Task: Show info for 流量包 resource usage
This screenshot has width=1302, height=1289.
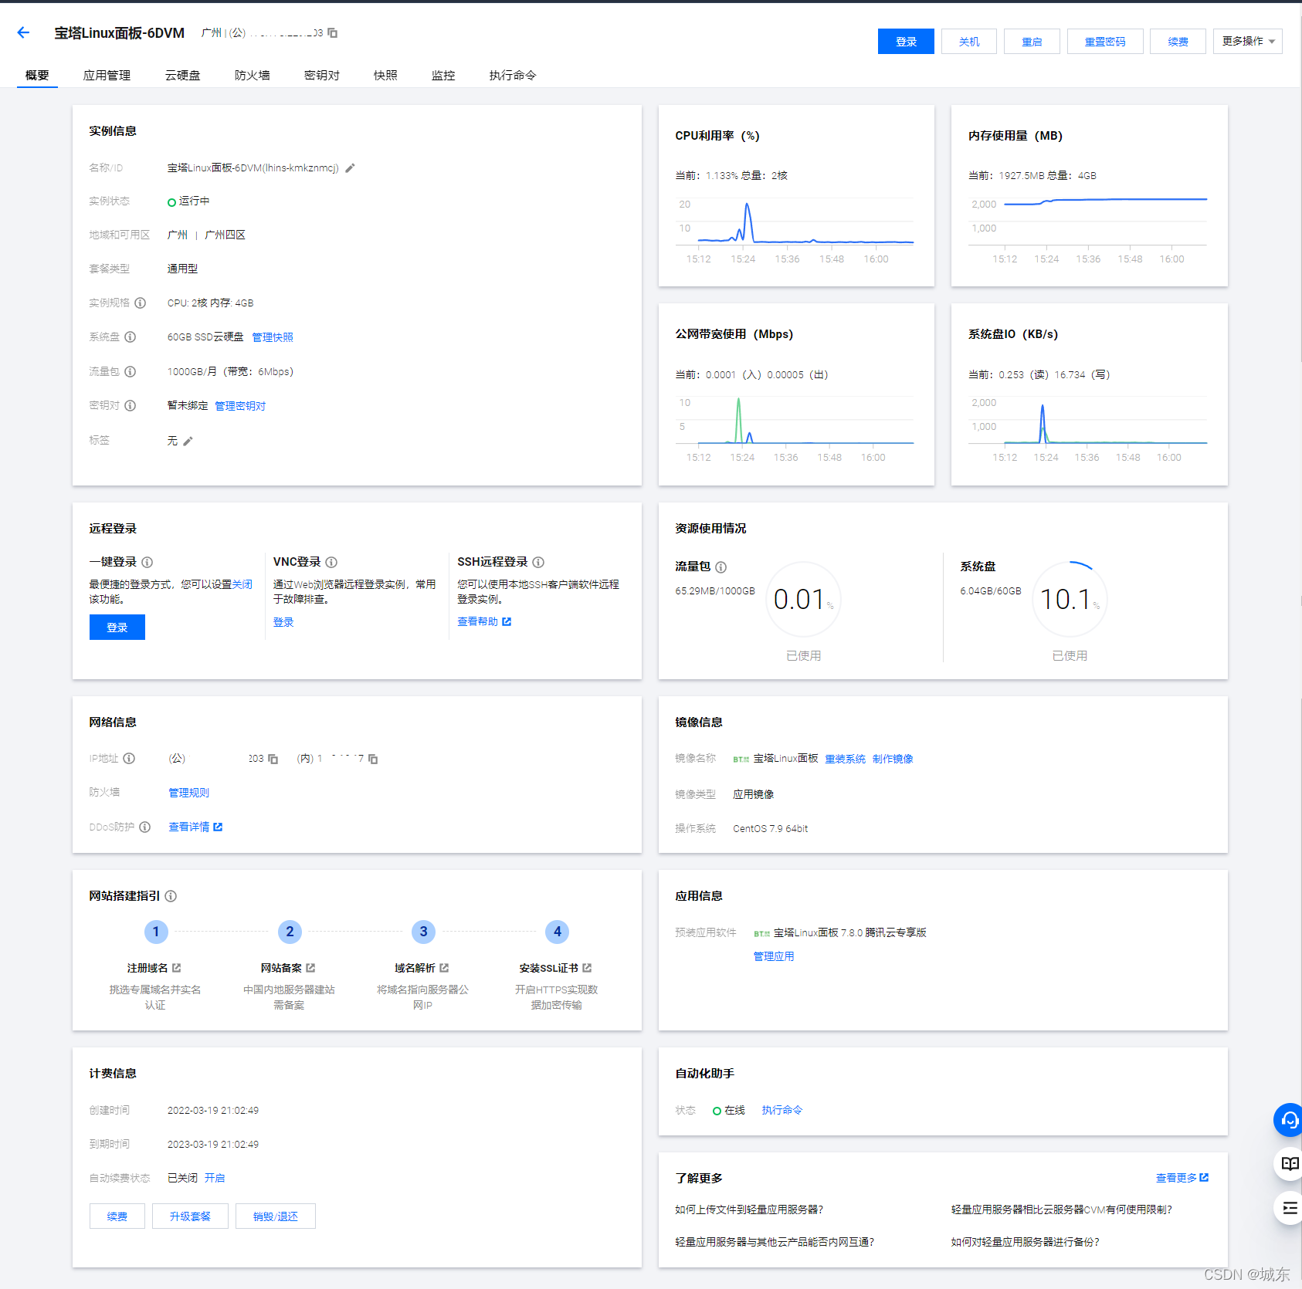Action: (721, 567)
